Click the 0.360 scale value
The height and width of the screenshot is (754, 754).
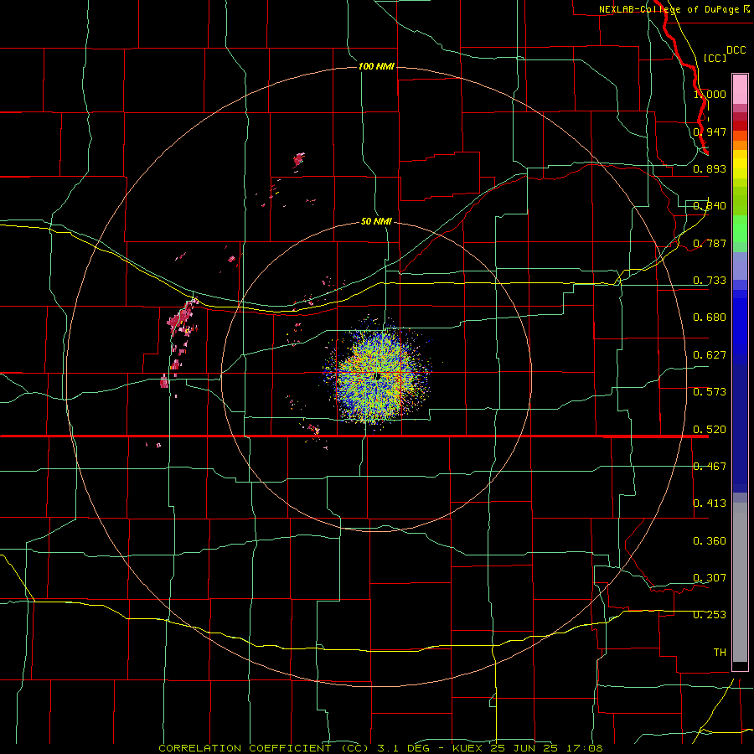click(x=710, y=541)
